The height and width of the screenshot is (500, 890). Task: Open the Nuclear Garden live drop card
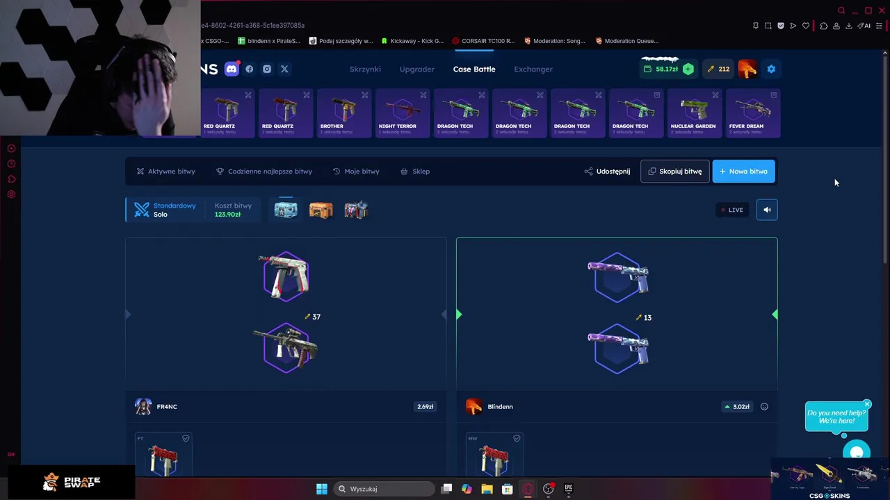(695, 113)
